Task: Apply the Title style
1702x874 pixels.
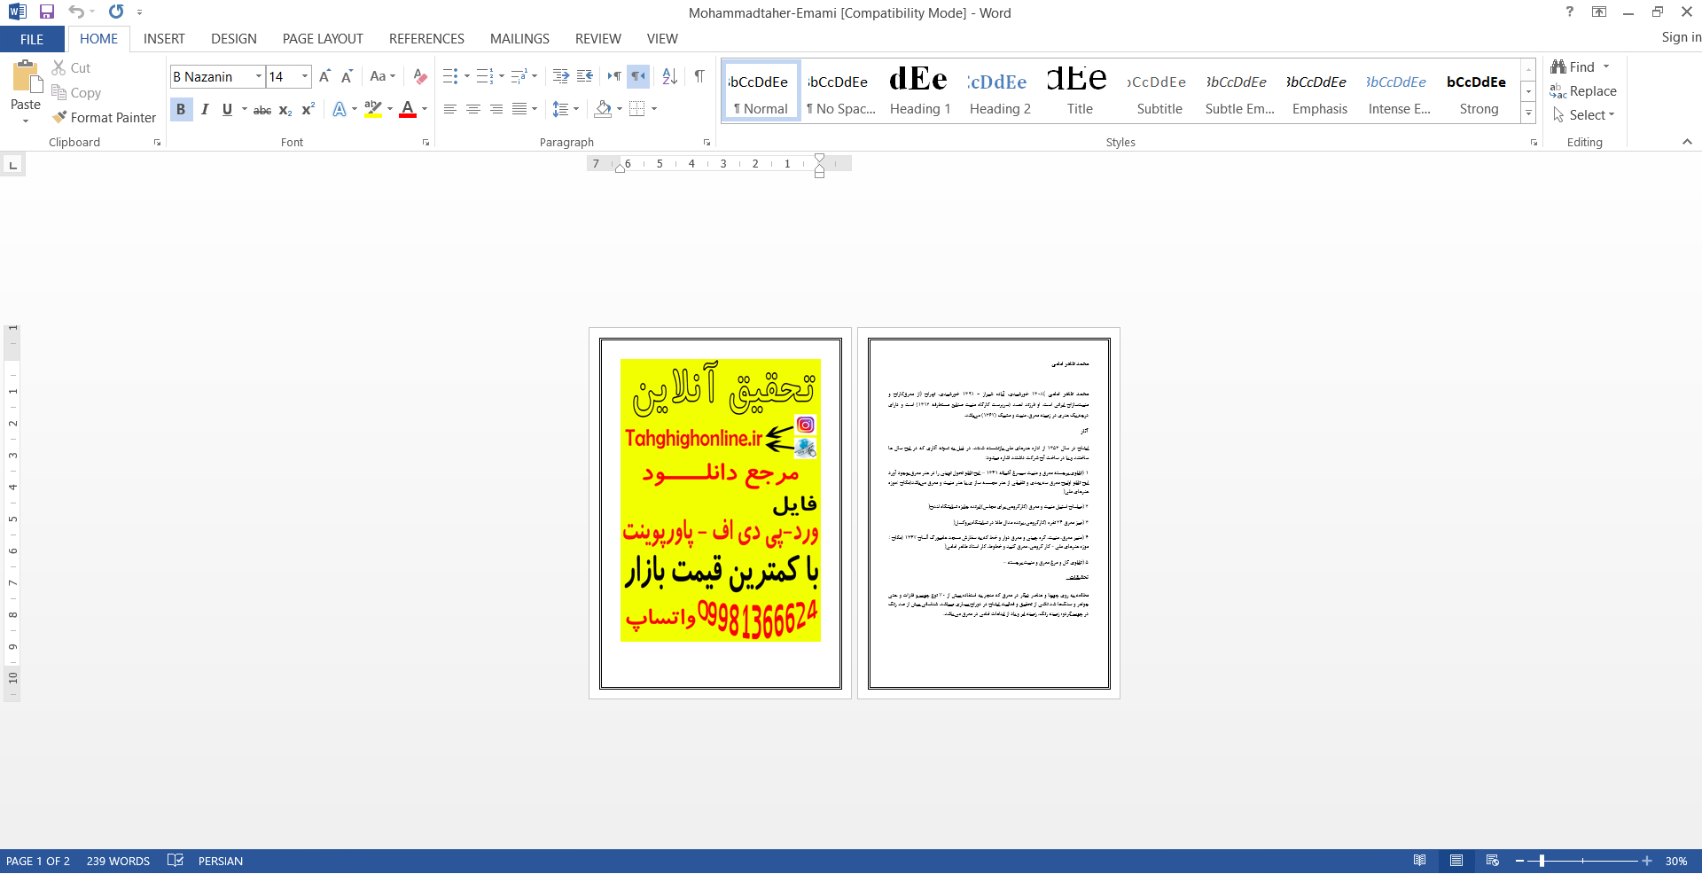Action: [x=1080, y=91]
